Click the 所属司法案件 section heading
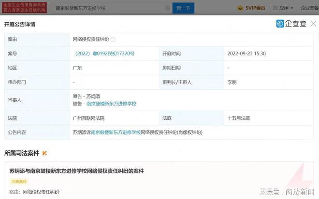319x199 pixels. tap(22, 153)
